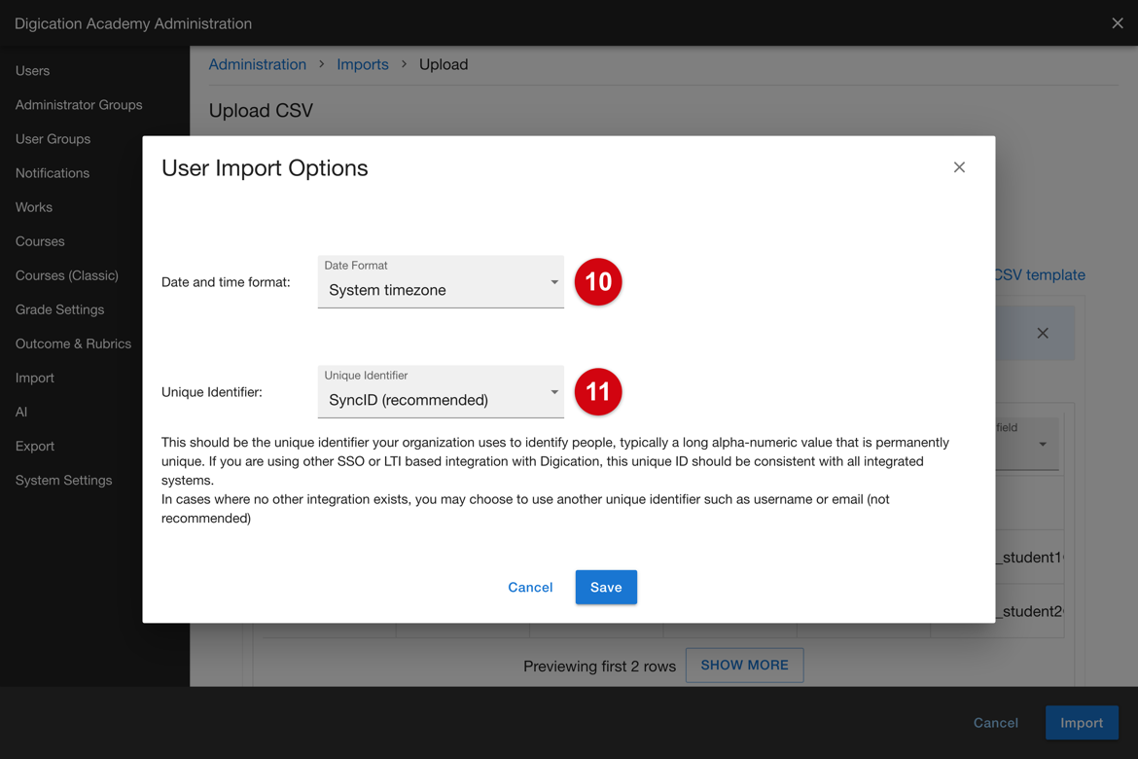1138x759 pixels.
Task: Open Notifications in the sidebar
Action: 53,173
